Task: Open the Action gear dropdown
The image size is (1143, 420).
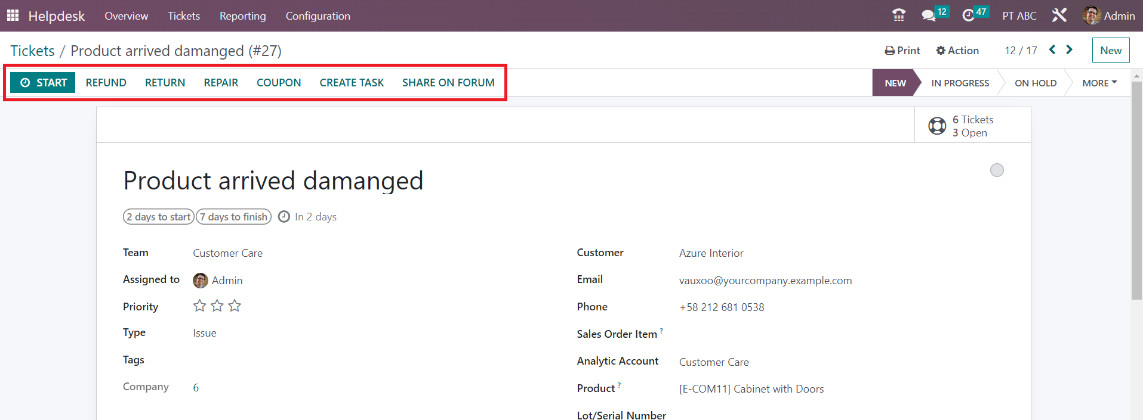Action: click(957, 51)
